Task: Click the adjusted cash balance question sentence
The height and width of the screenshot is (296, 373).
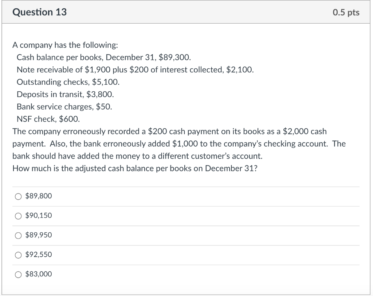Action: (135, 168)
